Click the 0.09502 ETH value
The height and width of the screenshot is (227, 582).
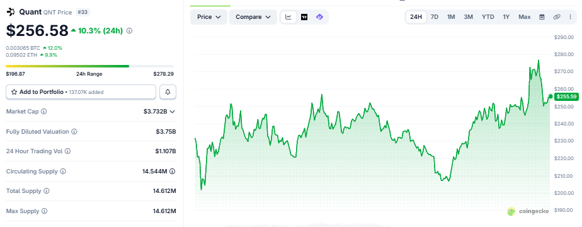coord(21,55)
